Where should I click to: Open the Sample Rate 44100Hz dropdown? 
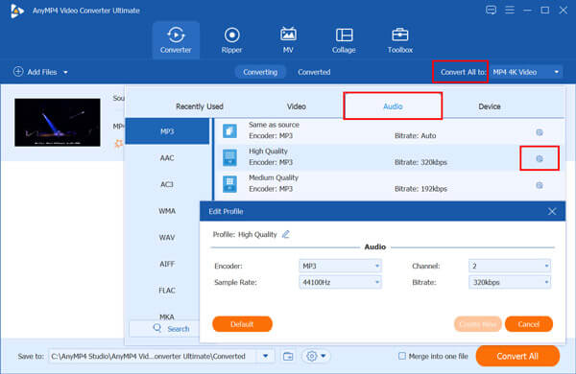point(340,282)
